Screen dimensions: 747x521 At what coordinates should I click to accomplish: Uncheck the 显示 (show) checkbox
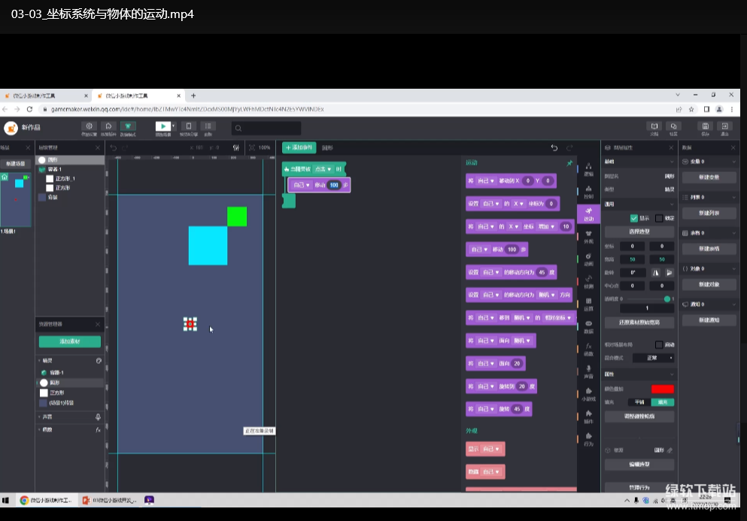[634, 218]
